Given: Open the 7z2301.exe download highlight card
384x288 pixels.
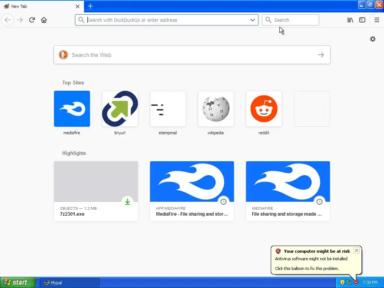Looking at the screenshot, I should (x=96, y=191).
